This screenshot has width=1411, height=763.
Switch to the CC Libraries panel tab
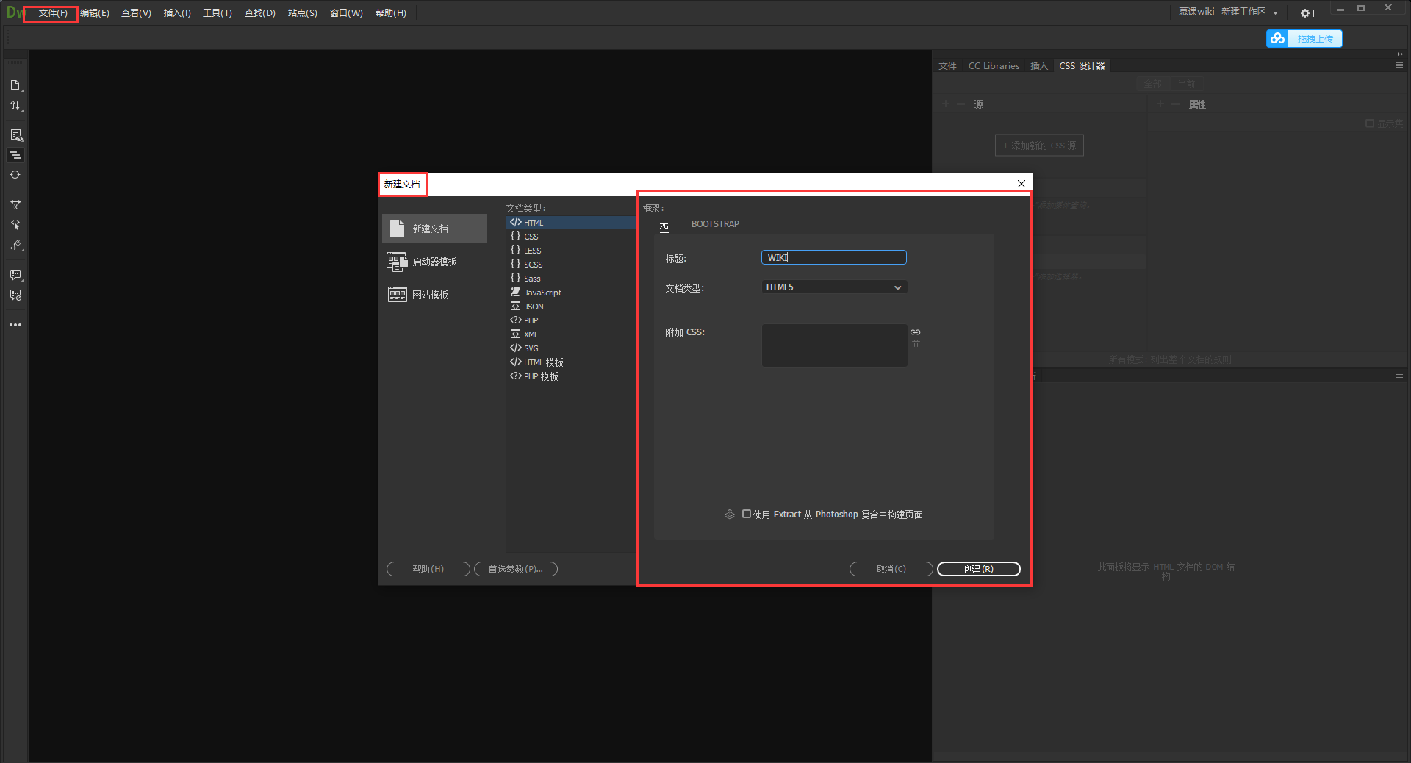[994, 66]
